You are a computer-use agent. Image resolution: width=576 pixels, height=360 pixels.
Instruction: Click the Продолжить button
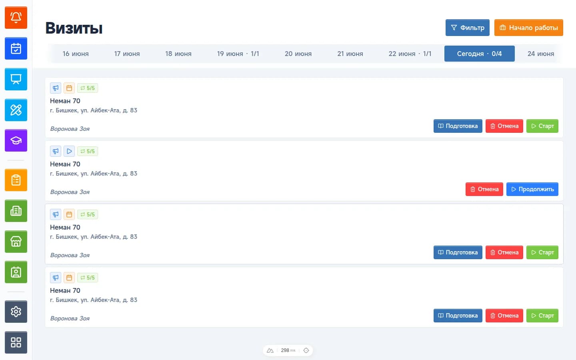[x=532, y=189]
